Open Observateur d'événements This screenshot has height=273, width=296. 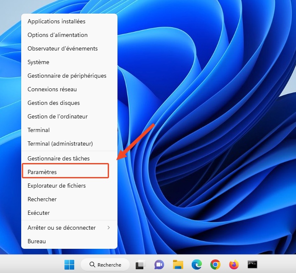click(x=62, y=48)
